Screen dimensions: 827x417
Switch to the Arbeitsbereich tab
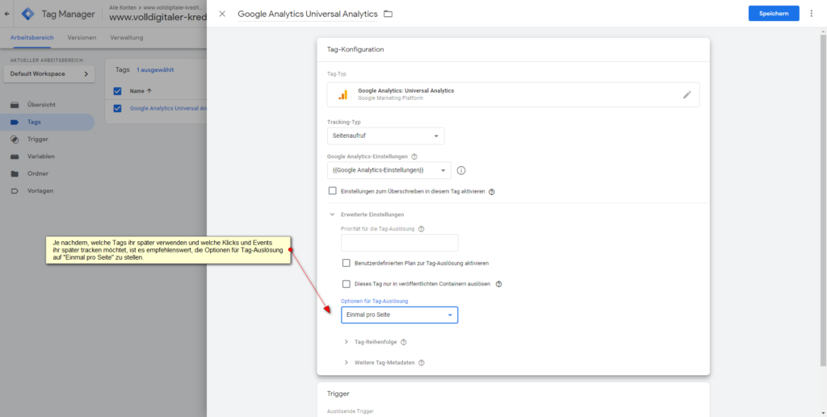click(31, 37)
